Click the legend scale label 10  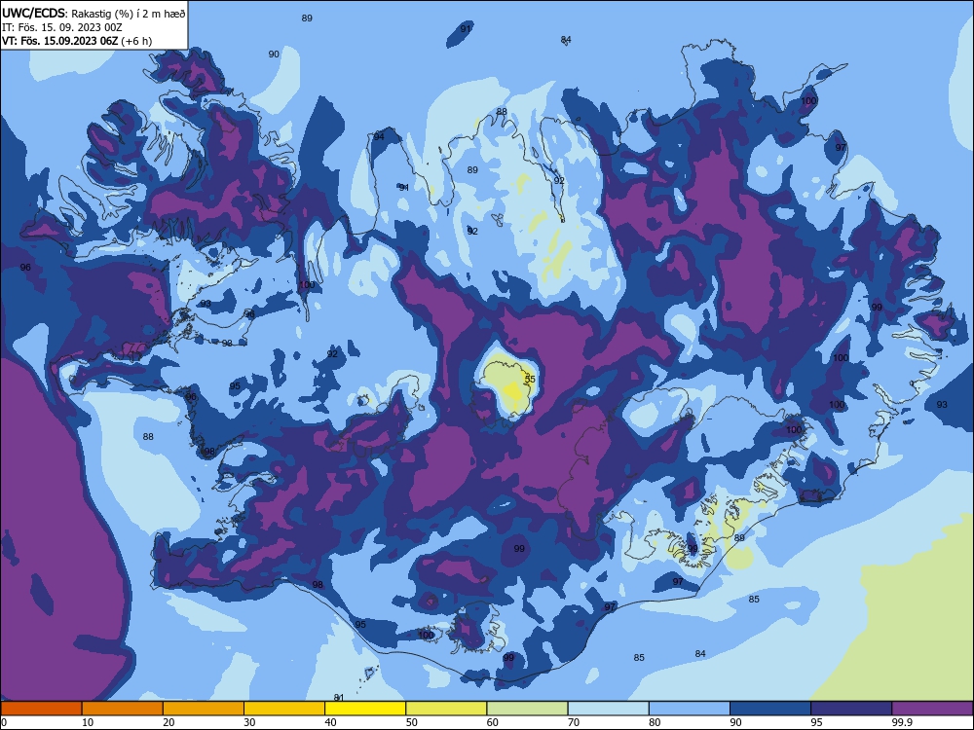click(88, 722)
